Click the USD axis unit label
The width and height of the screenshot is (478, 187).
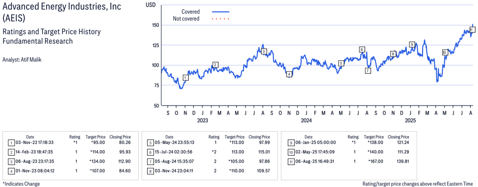151,4
